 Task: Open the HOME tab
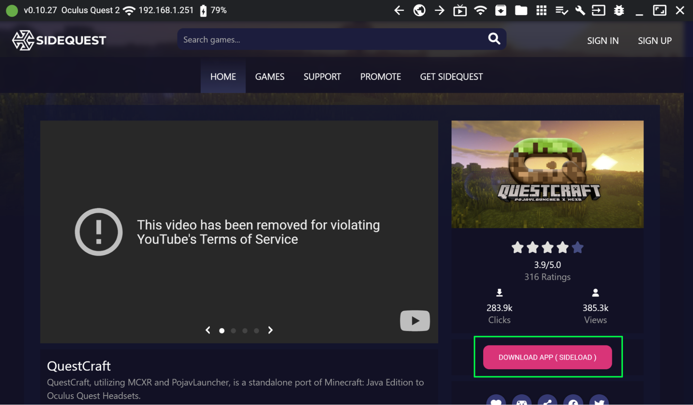click(x=223, y=77)
